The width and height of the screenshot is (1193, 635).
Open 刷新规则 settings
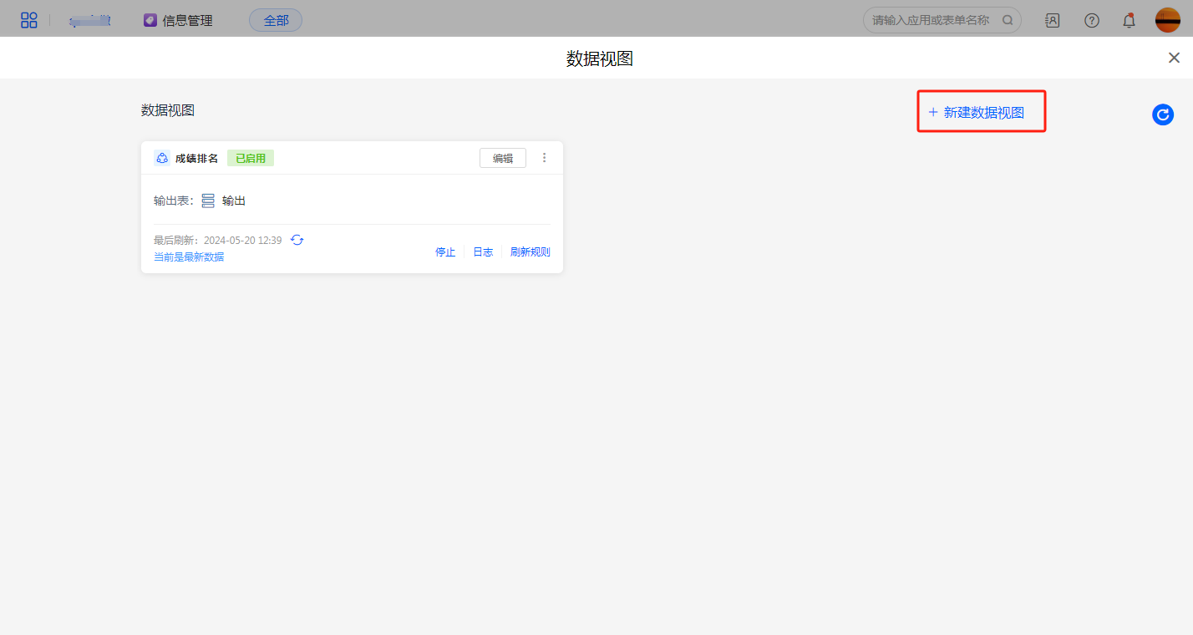pyautogui.click(x=530, y=252)
